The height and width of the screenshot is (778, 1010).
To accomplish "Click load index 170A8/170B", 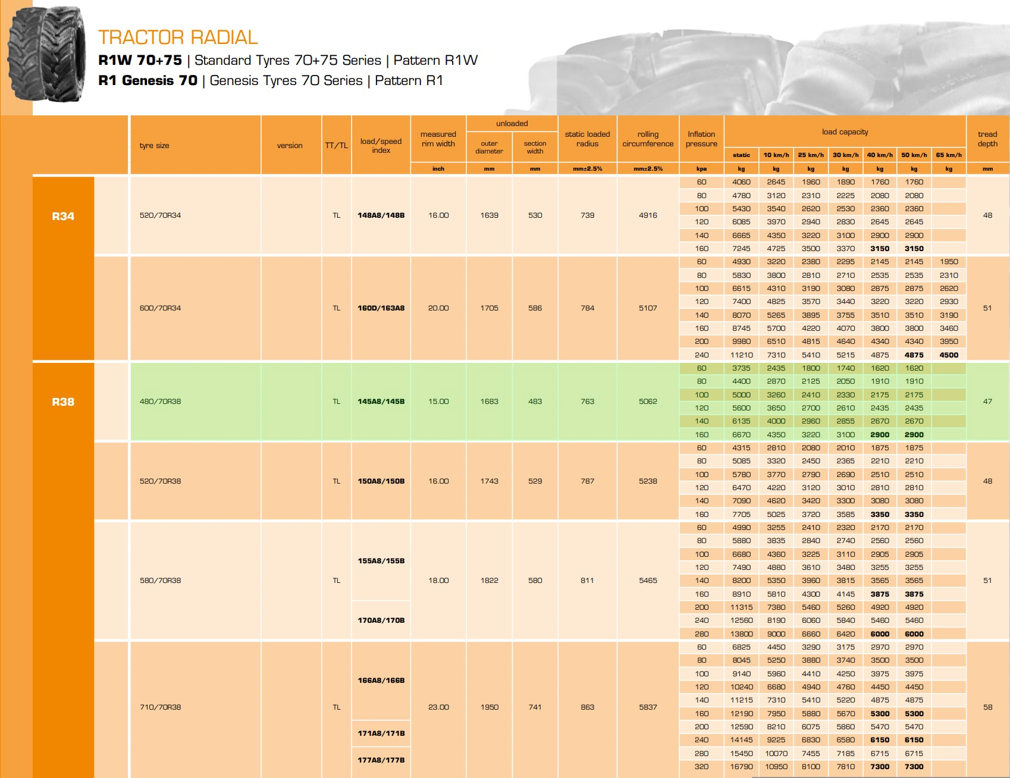I will [x=381, y=620].
